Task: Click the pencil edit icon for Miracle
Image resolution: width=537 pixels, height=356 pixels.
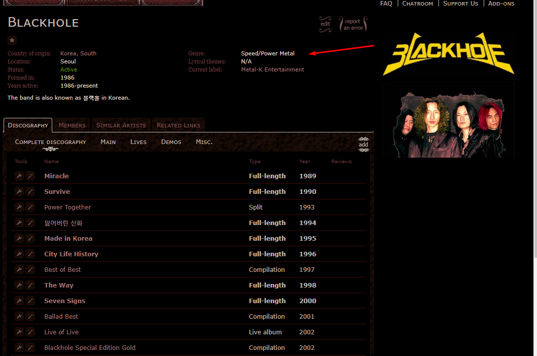Action: click(31, 176)
